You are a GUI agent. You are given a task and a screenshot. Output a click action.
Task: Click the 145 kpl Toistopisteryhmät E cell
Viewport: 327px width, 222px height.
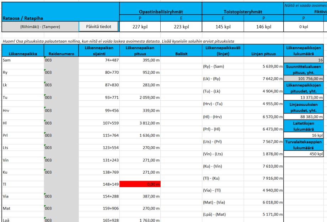(223, 27)
